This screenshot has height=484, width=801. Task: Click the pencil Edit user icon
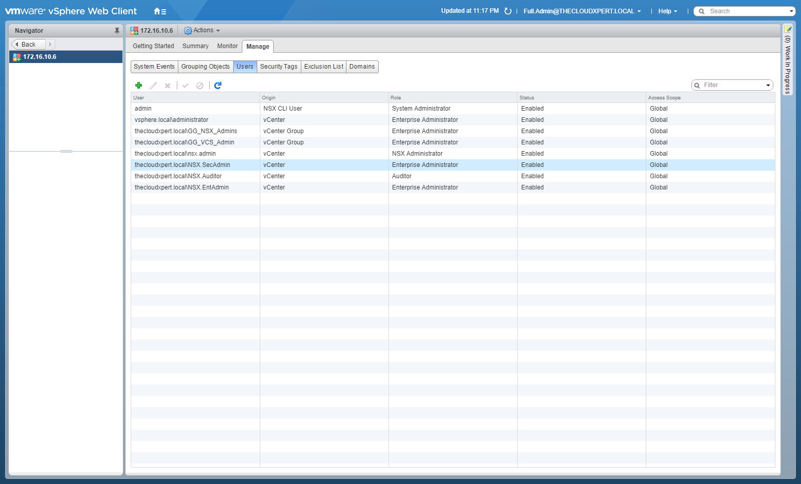[x=153, y=86]
